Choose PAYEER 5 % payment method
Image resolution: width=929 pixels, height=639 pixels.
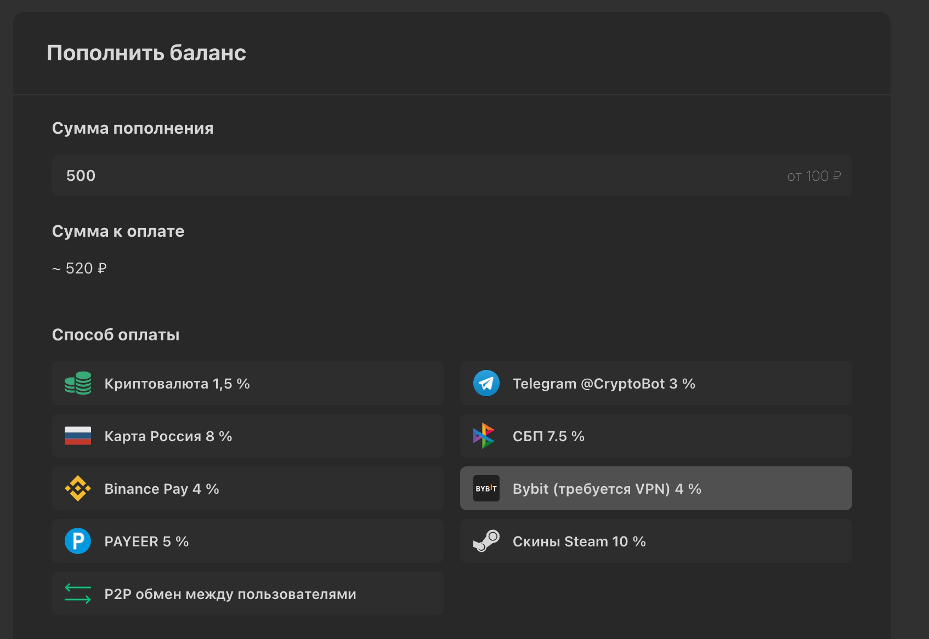[x=247, y=541]
